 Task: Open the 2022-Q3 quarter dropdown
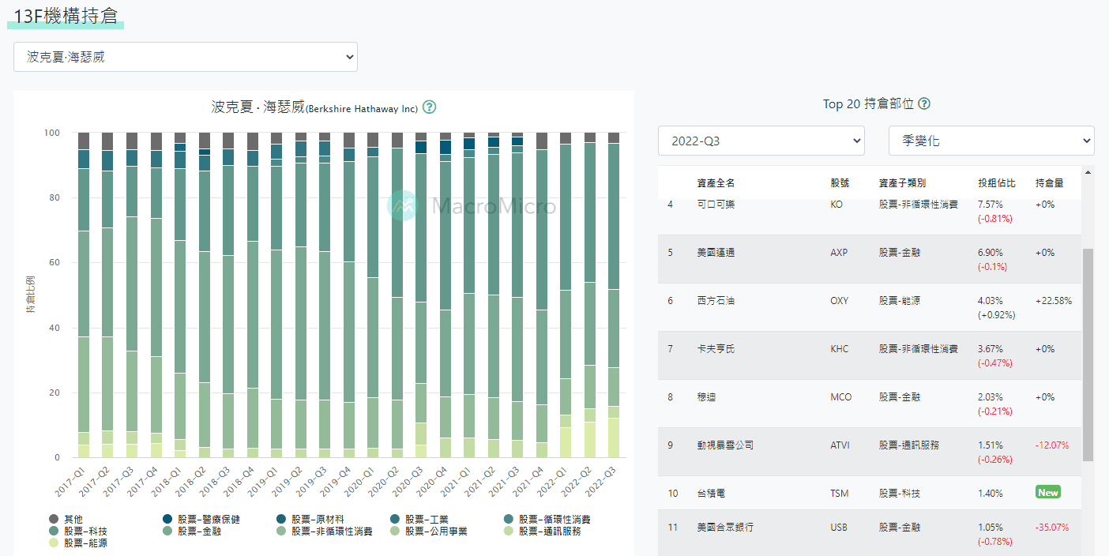(761, 141)
